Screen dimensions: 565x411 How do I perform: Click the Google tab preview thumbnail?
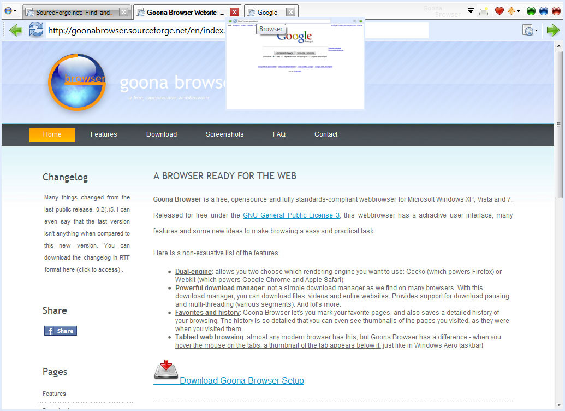295,63
